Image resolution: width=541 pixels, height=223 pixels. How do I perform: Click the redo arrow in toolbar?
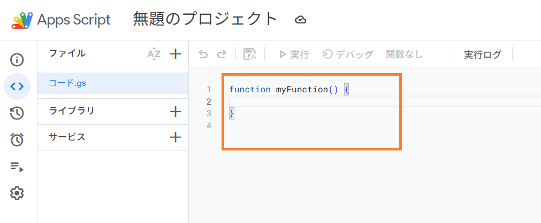[x=222, y=54]
